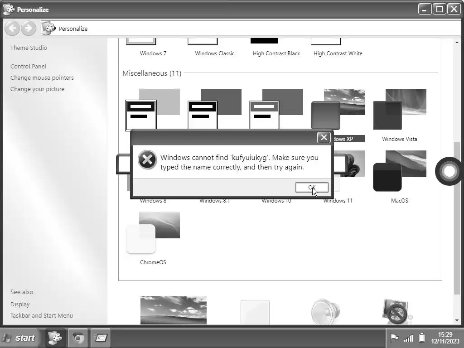Open Taskbar and Start Menu link
Viewport: 464px width, 348px height.
41,315
